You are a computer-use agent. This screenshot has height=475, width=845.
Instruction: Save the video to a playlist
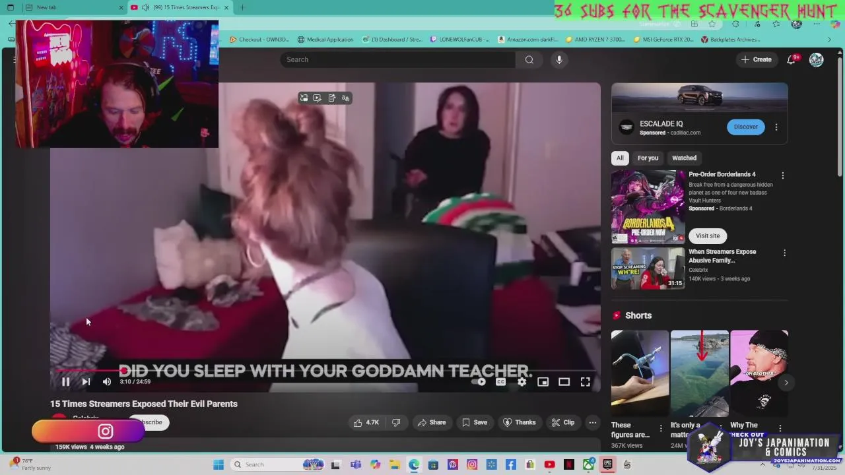pyautogui.click(x=475, y=422)
